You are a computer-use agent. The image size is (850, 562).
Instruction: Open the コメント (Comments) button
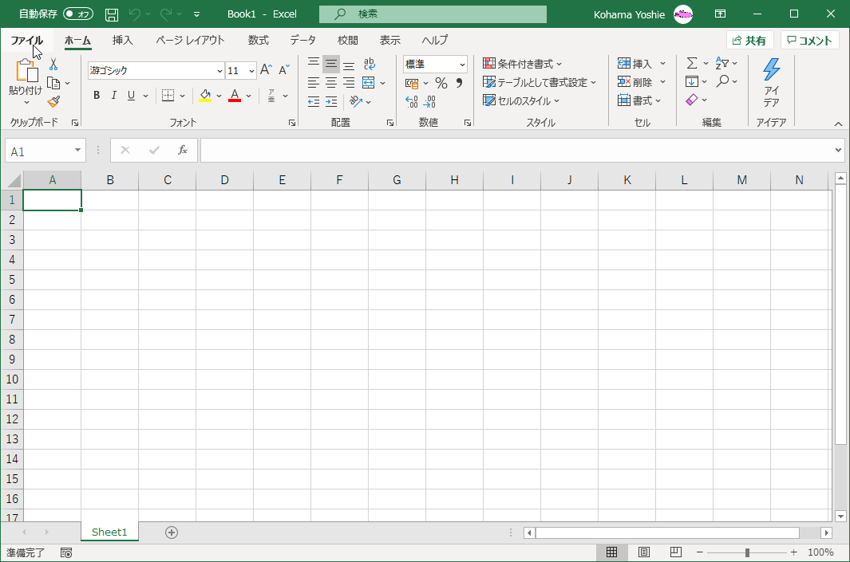pyautogui.click(x=809, y=41)
